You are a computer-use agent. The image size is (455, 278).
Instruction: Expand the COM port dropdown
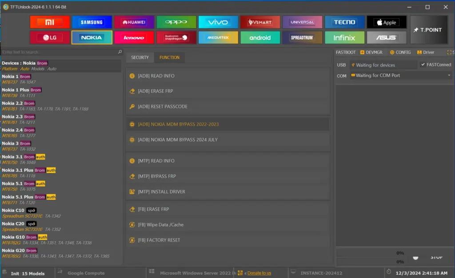point(449,75)
